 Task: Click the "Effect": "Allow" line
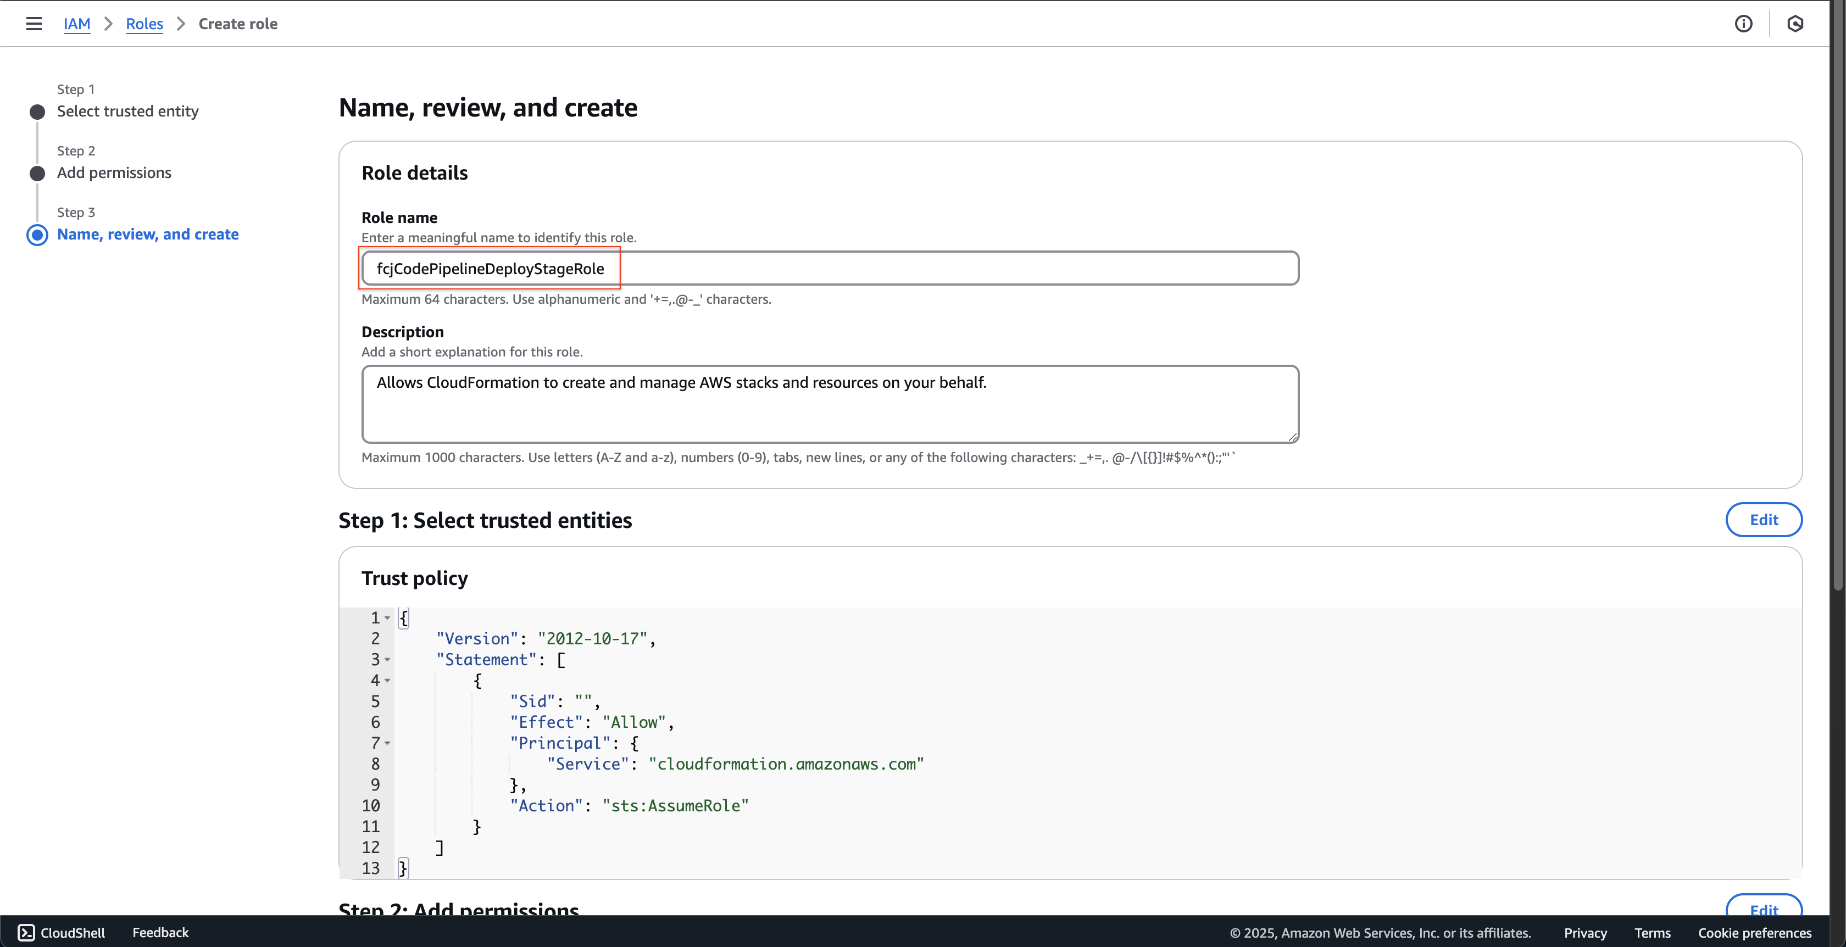point(592,722)
